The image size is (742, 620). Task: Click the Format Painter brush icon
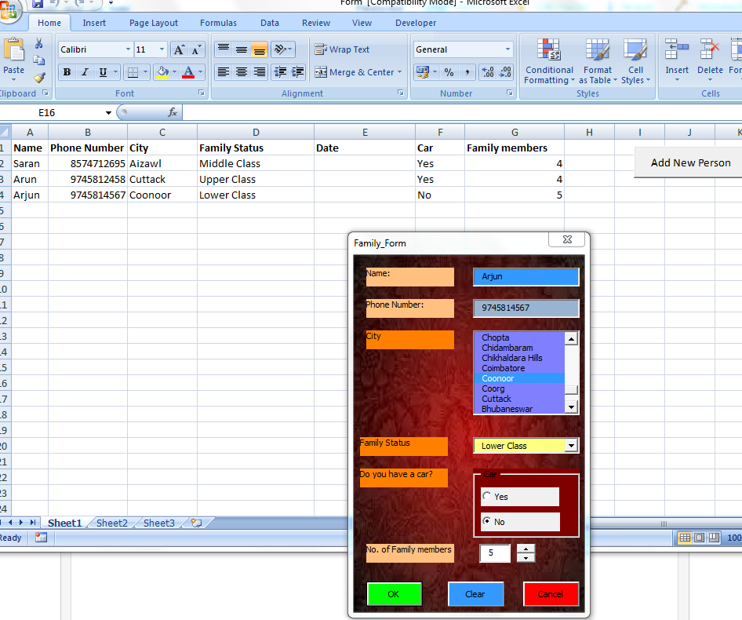click(x=39, y=77)
